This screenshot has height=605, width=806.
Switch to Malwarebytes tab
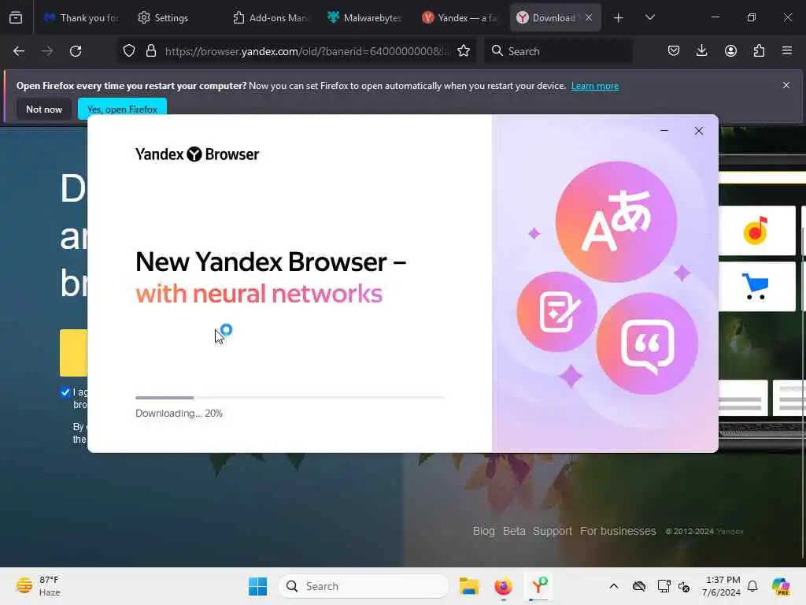pyautogui.click(x=365, y=18)
